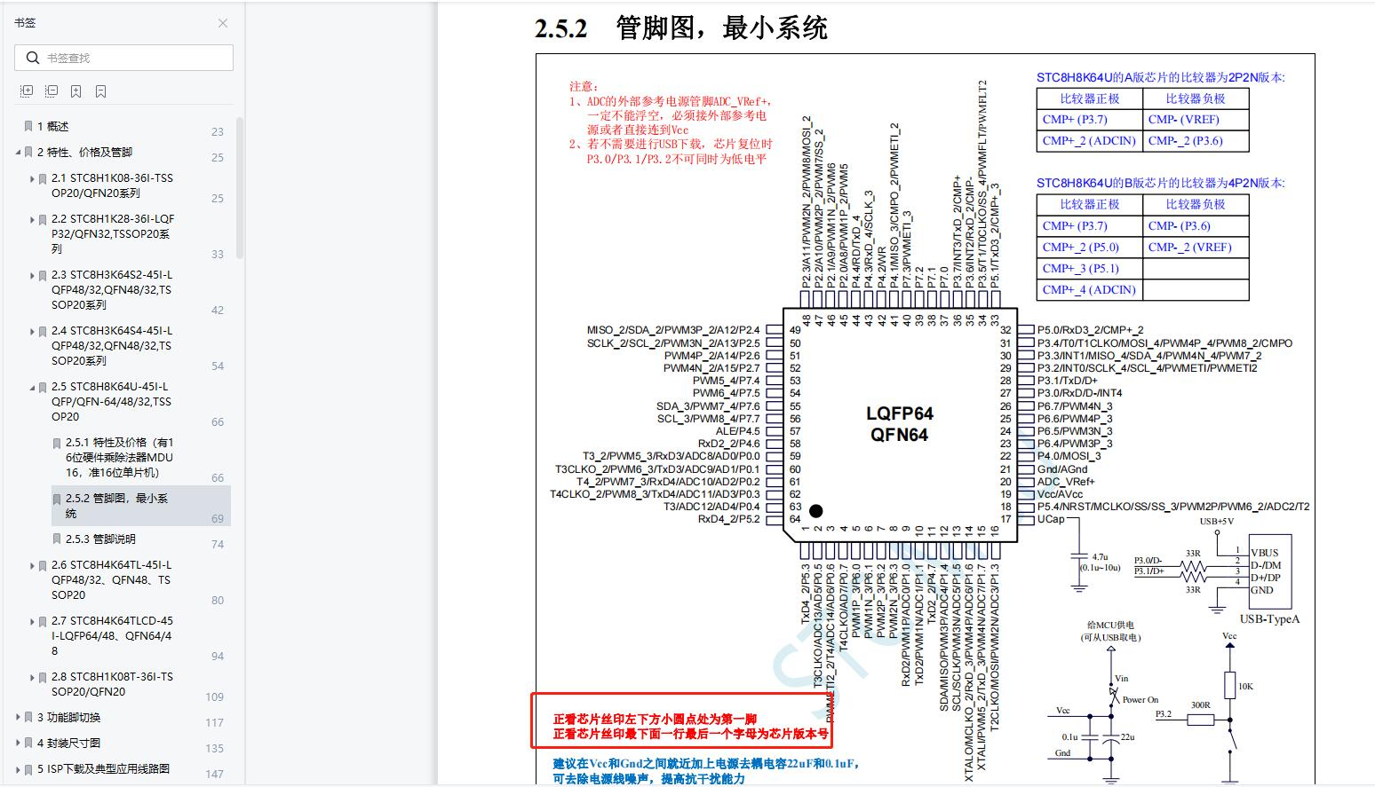Open bookmark 2.5.3 管脚说明
The width and height of the screenshot is (1375, 787).
point(100,539)
